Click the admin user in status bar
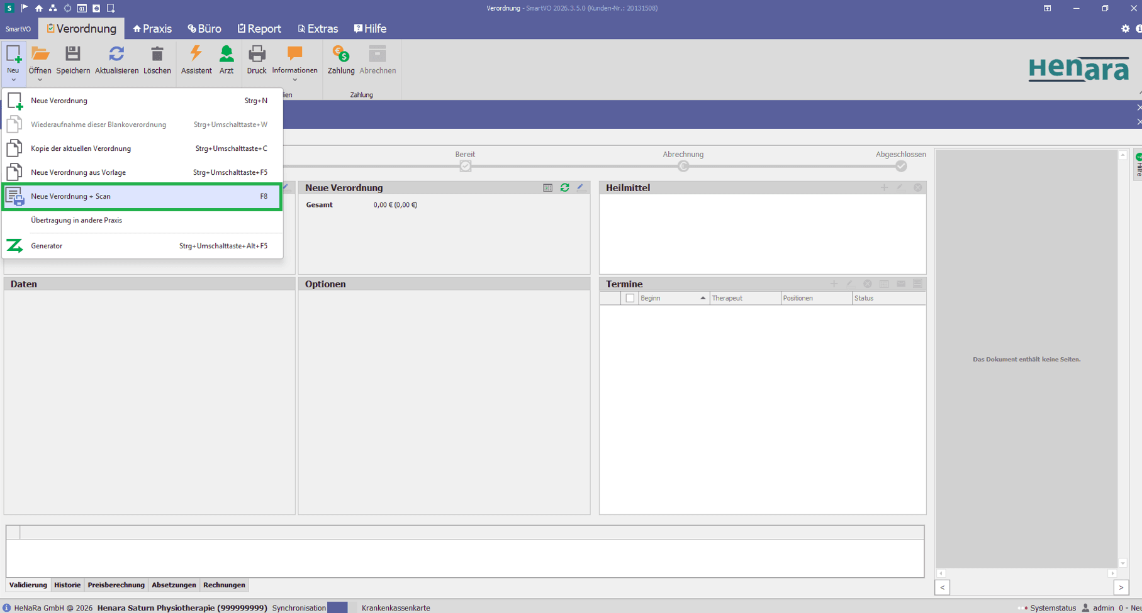The height and width of the screenshot is (613, 1142). [x=1097, y=608]
